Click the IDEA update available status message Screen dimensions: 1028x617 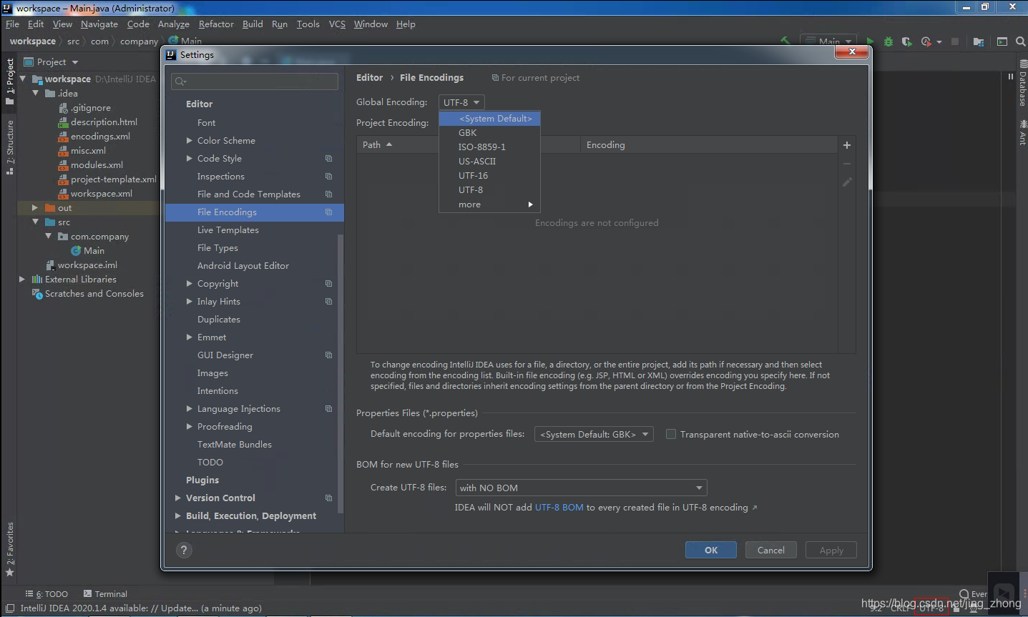point(141,608)
